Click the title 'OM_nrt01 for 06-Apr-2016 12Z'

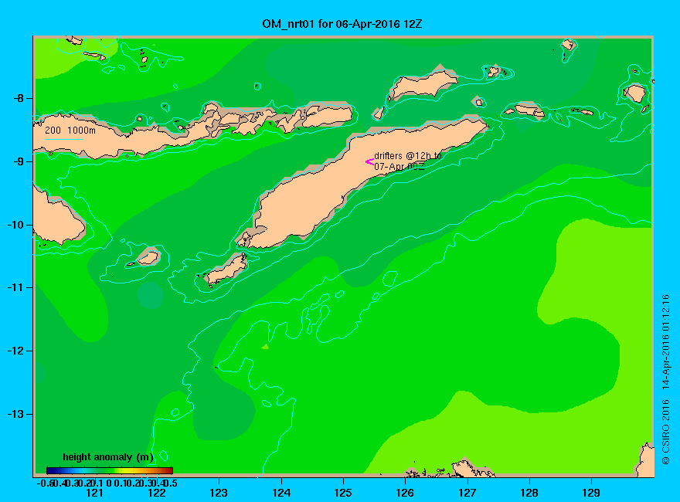click(342, 24)
